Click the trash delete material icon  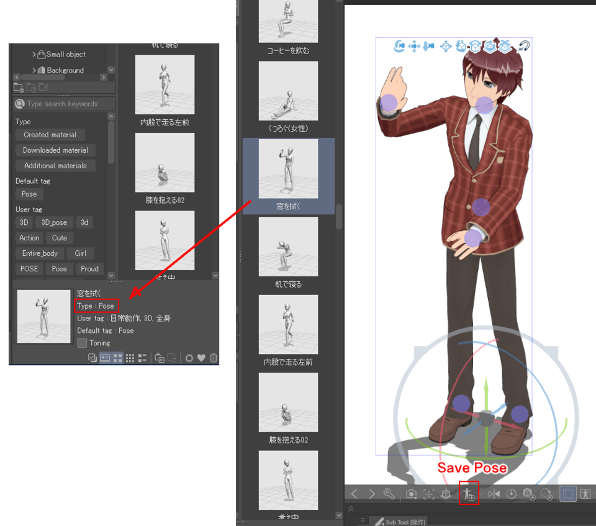(214, 358)
